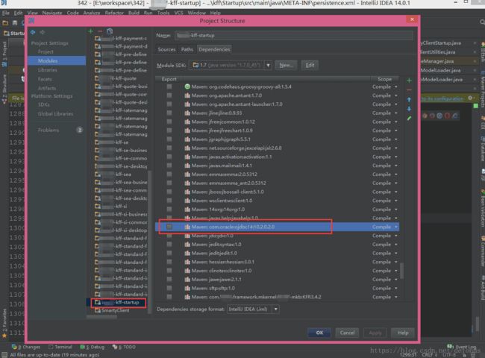This screenshot has width=485, height=358.
Task: Move dependency up with the blue up arrow
Action: [409, 99]
